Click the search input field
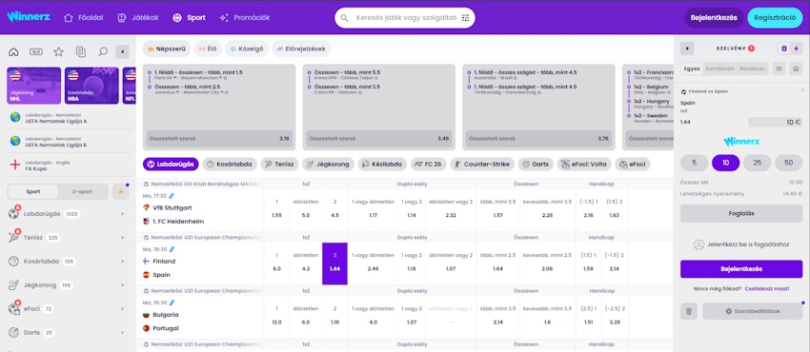The image size is (810, 352). tap(404, 17)
